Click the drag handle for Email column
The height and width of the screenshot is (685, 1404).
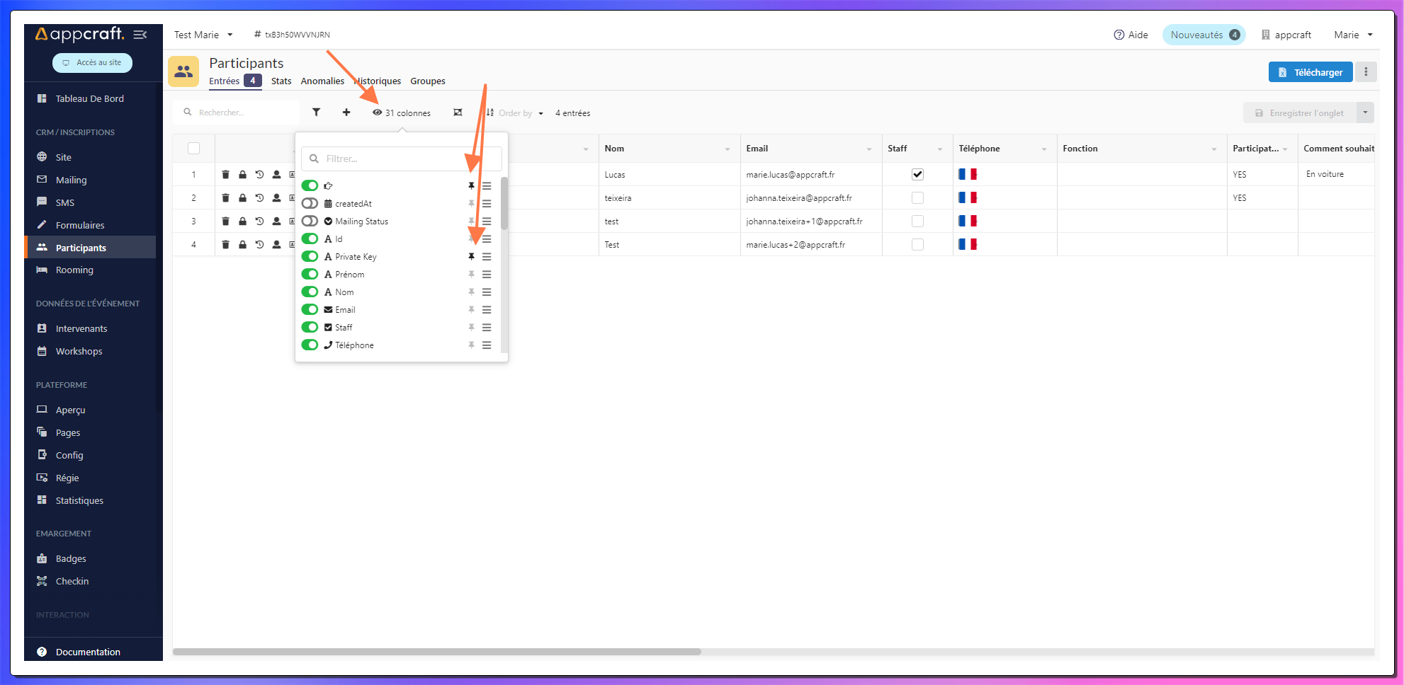[487, 310]
